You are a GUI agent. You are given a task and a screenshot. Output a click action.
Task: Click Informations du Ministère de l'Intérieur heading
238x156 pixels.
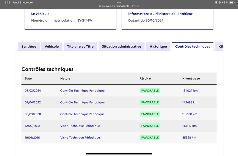pyautogui.click(x=160, y=14)
